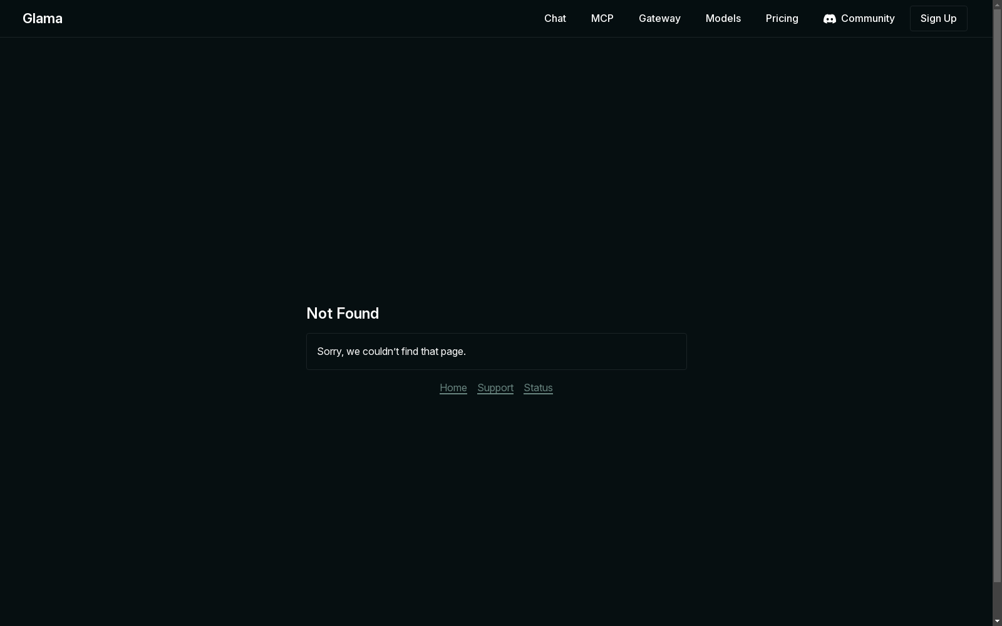The width and height of the screenshot is (1002, 626).
Task: Click the Sign Up button
Action: [x=938, y=18]
